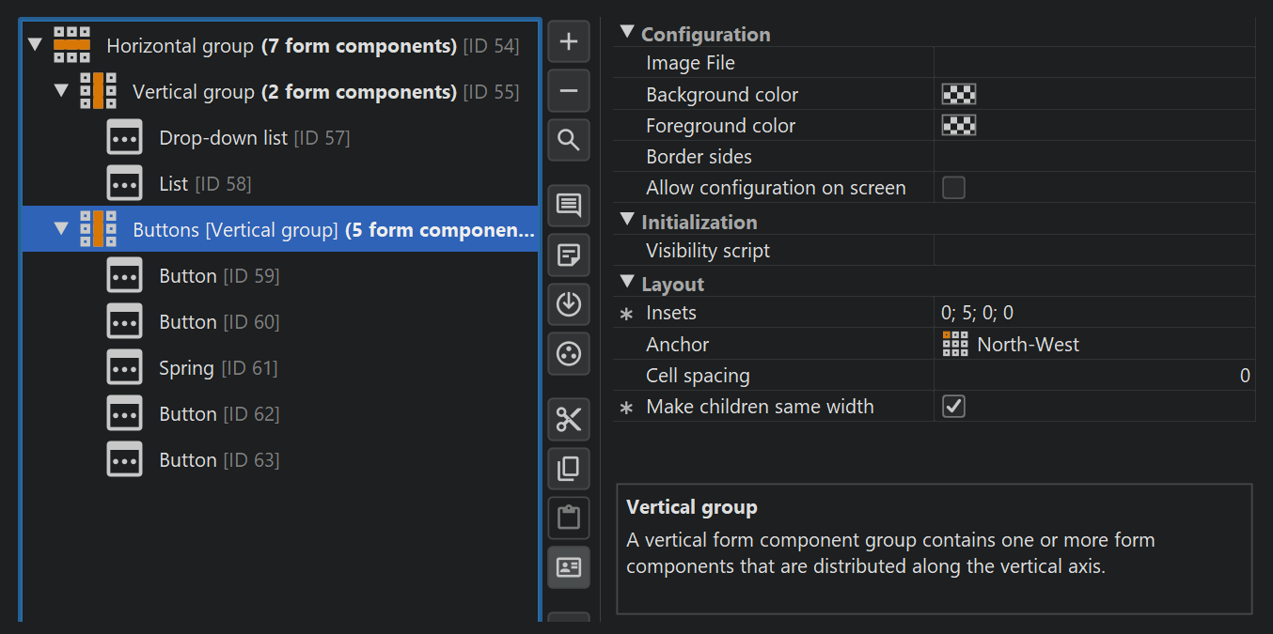Open the Anchor North-West value selector
1273x634 pixels.
[x=1028, y=345]
